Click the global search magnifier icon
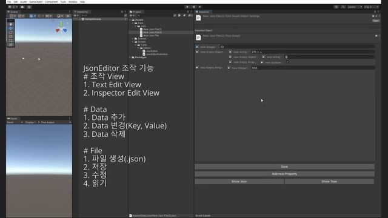 coord(343,7)
